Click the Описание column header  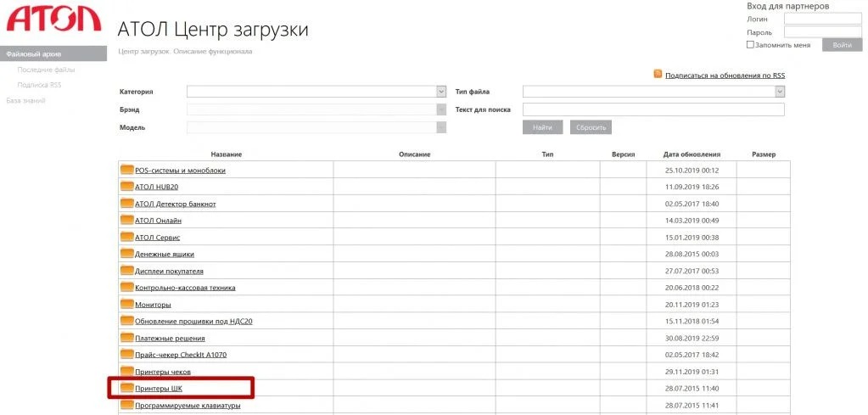(415, 154)
